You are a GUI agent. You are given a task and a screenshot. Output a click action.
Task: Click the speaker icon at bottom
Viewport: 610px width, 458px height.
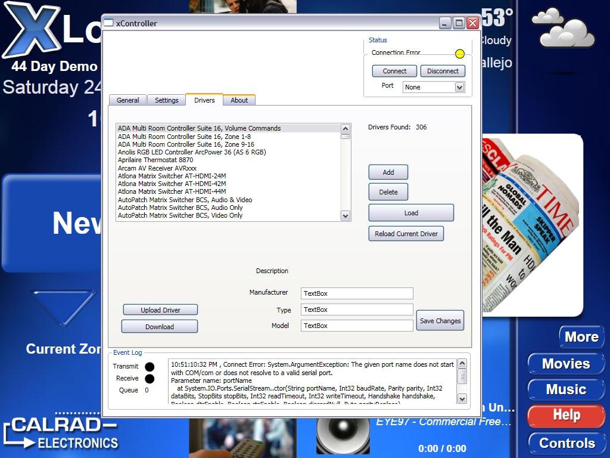pos(343,434)
